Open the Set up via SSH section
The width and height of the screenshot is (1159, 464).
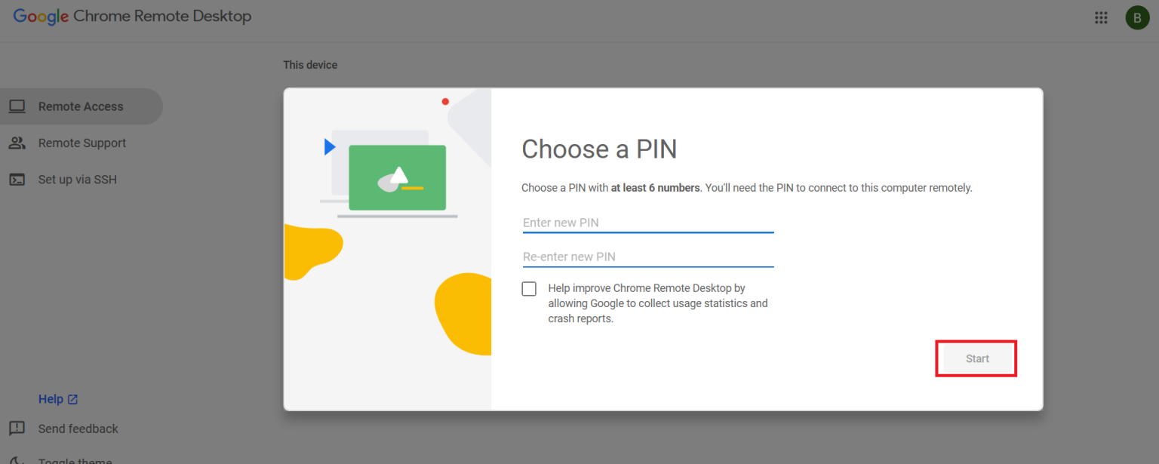78,179
